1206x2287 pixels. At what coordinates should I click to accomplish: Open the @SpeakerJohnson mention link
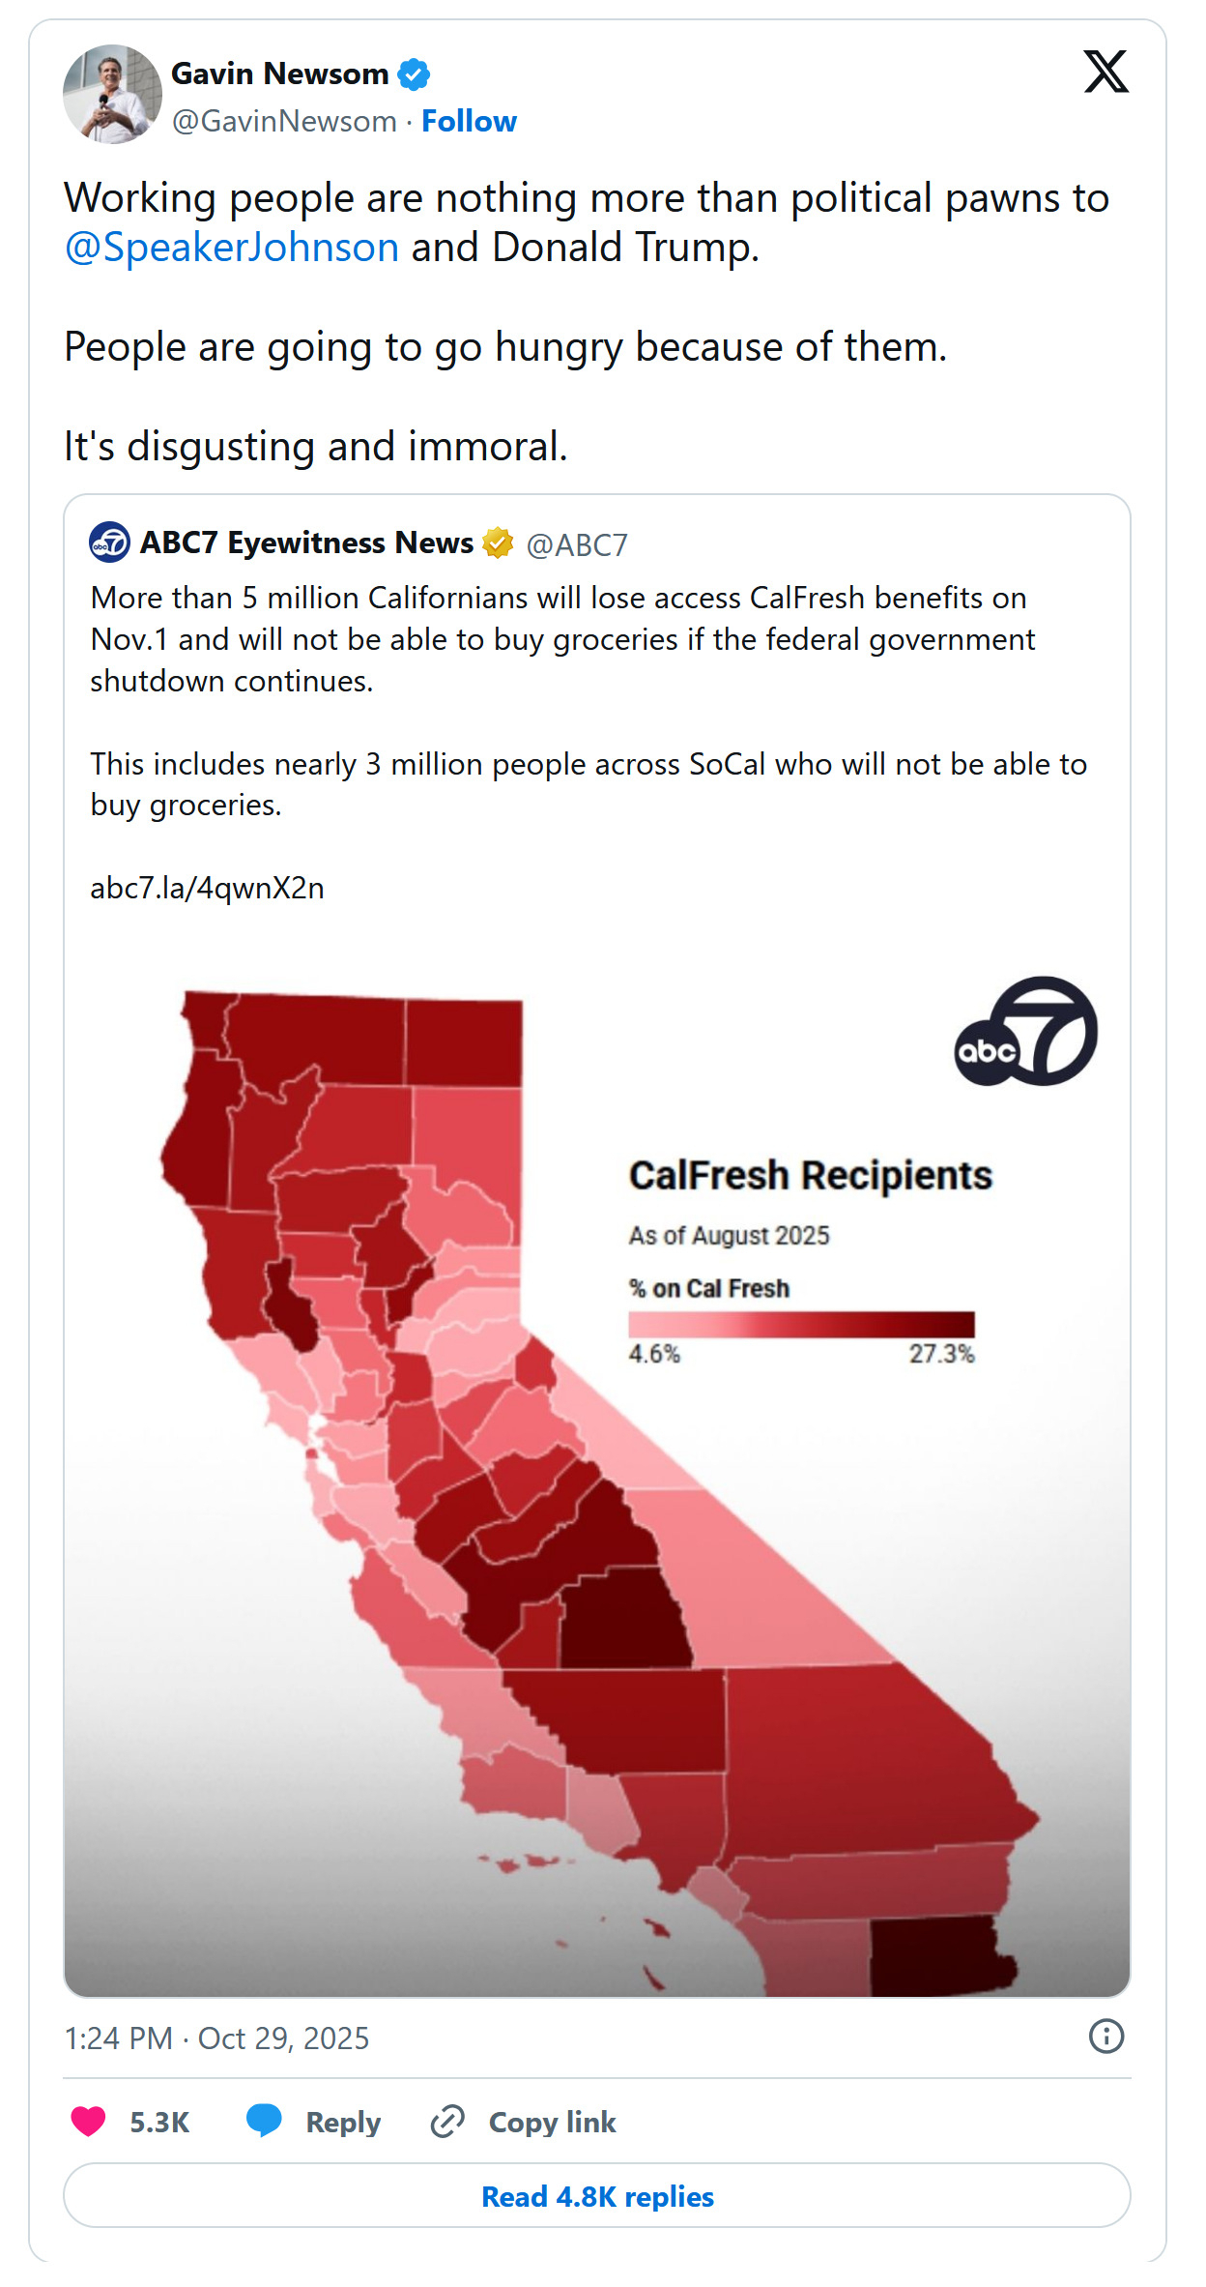pyautogui.click(x=231, y=248)
